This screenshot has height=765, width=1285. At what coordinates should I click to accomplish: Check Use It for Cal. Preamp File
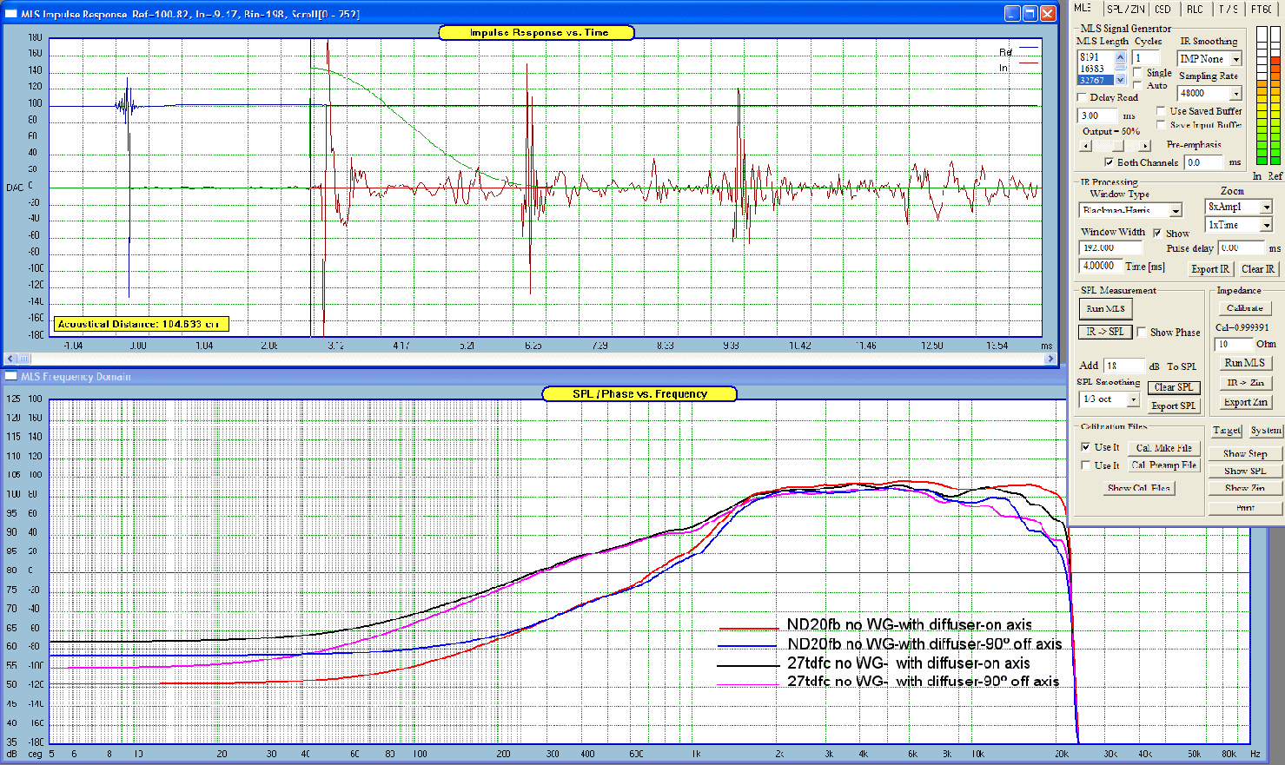1086,465
